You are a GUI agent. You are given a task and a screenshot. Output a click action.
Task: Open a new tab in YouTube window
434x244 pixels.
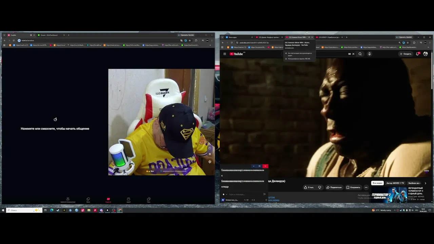pyautogui.click(x=347, y=37)
